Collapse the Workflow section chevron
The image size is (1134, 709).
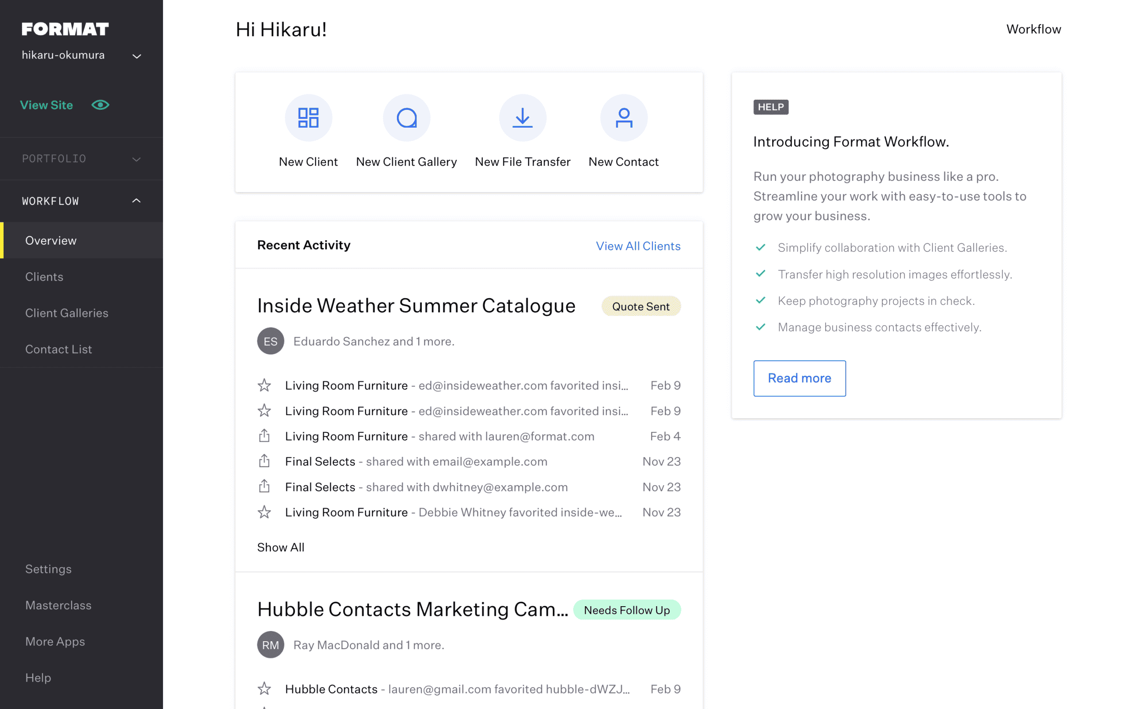click(136, 201)
